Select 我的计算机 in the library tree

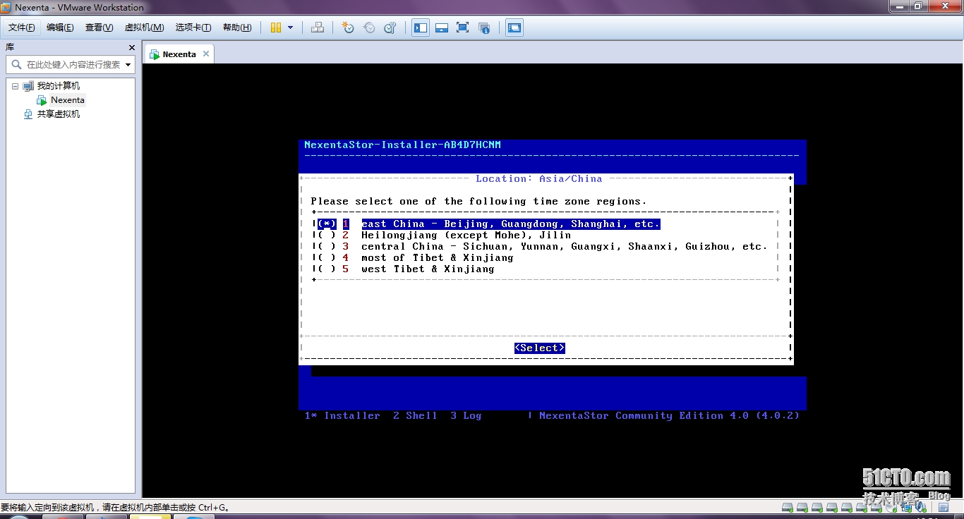click(x=59, y=86)
